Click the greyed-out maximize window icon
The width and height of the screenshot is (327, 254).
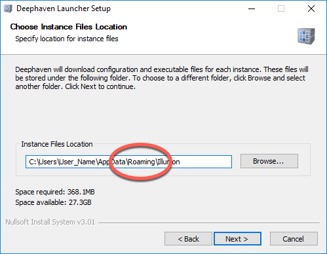(x=281, y=9)
